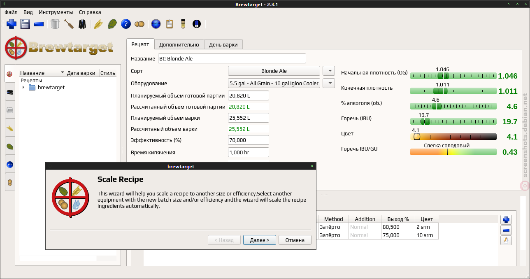
Task: Click the blue minus Delete toolbar icon
Action: pyautogui.click(x=39, y=24)
